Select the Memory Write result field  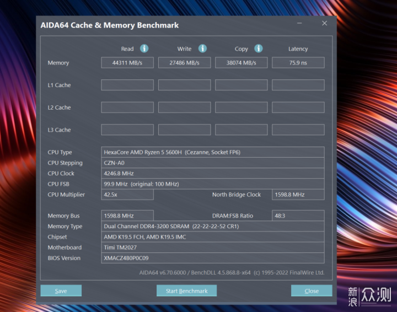click(x=184, y=63)
